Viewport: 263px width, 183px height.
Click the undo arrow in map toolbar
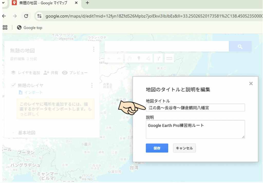click(109, 58)
